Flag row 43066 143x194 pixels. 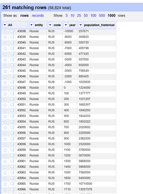(12, 190)
